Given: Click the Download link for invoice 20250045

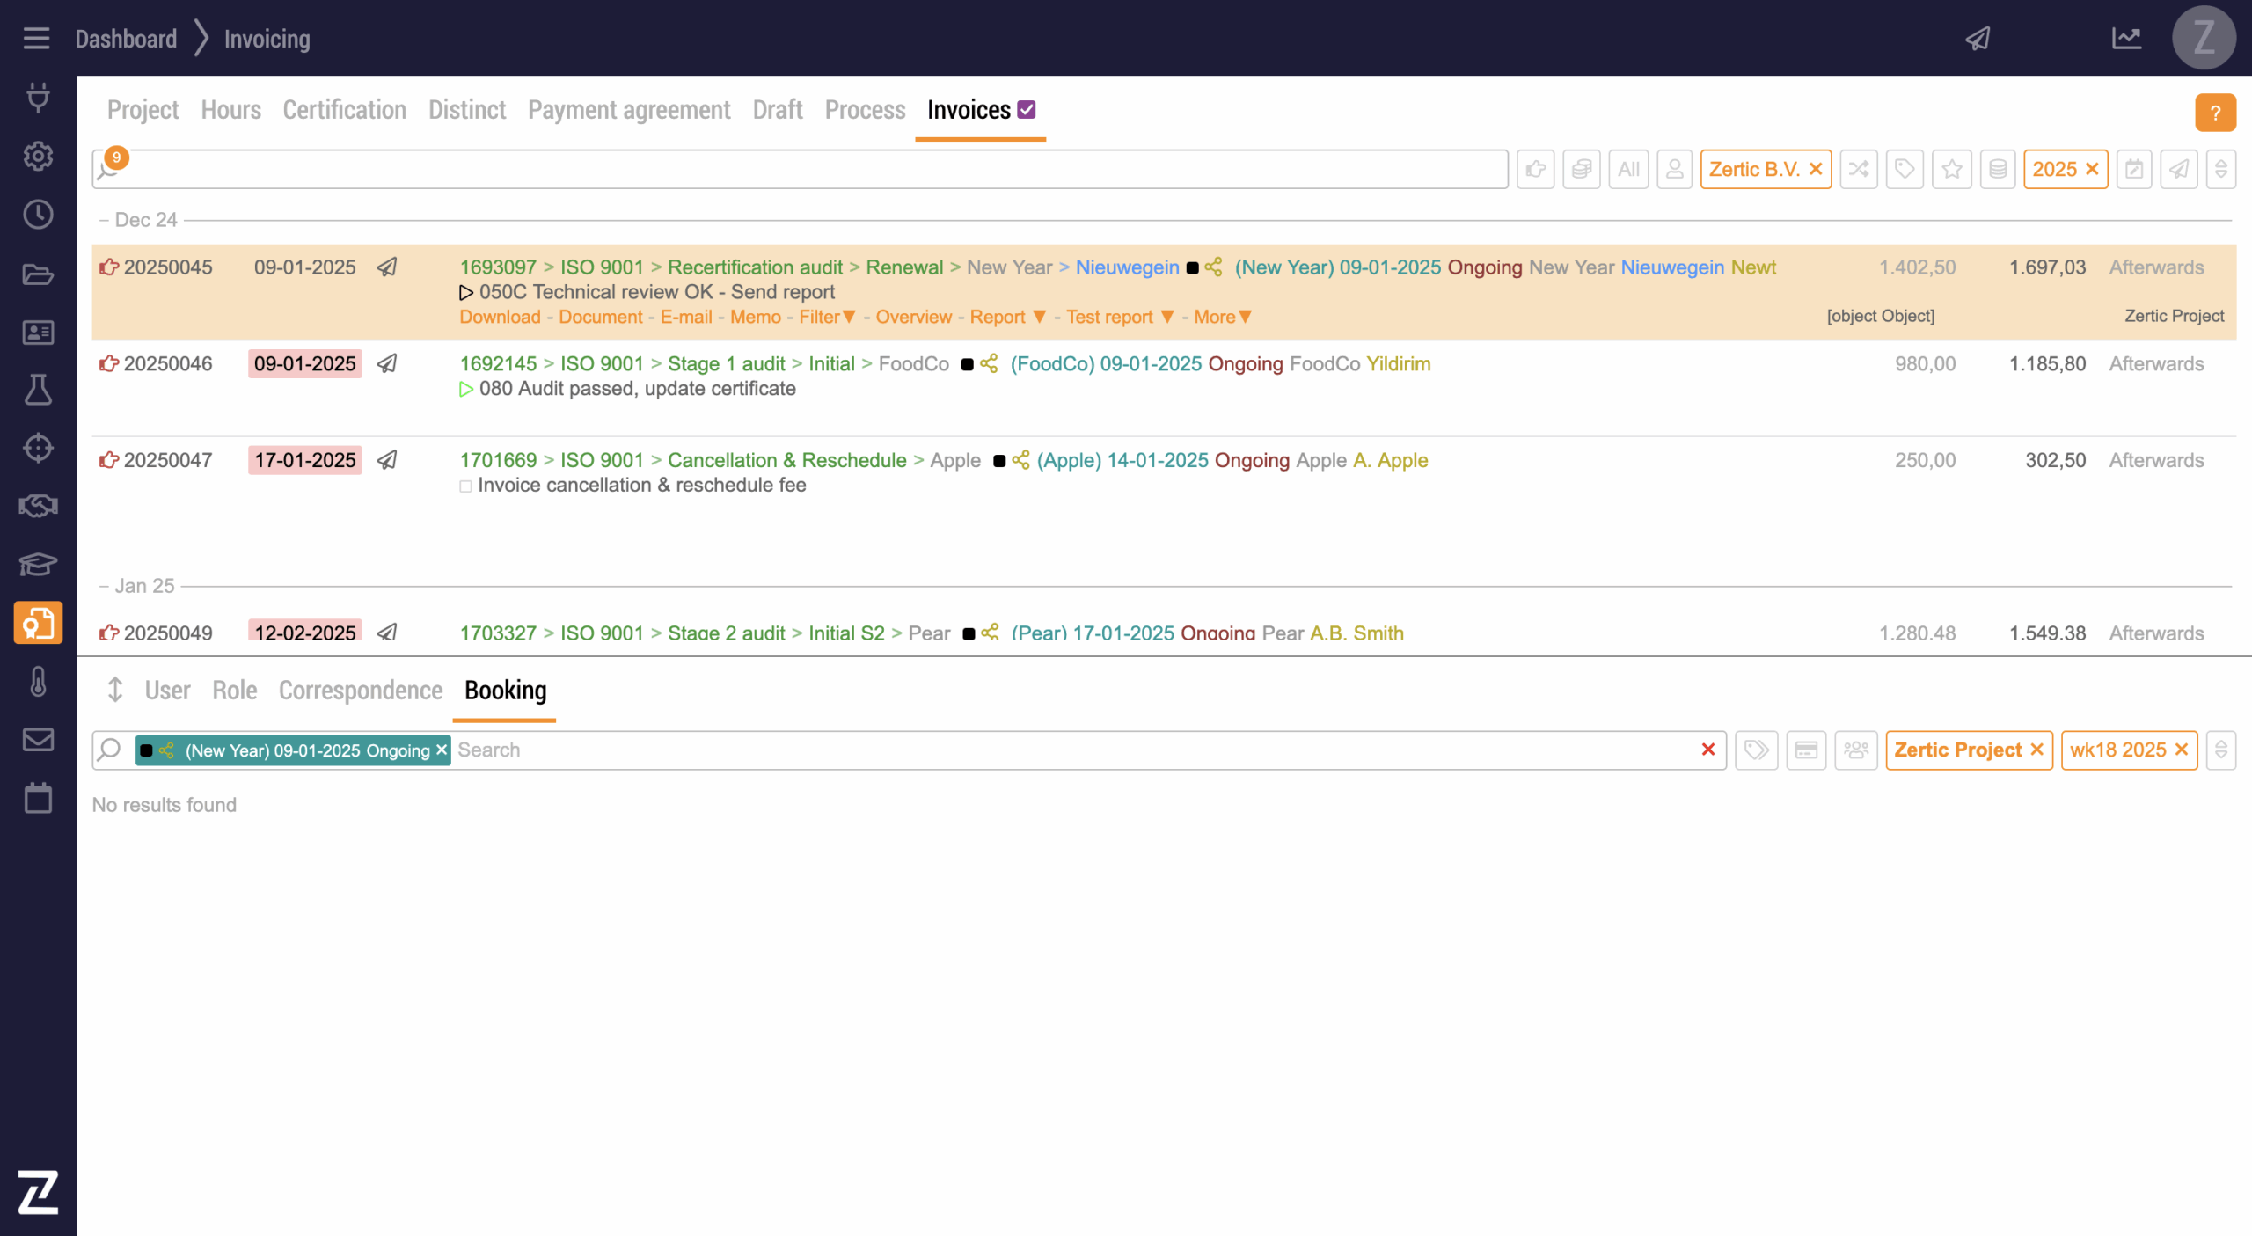Looking at the screenshot, I should coord(500,317).
